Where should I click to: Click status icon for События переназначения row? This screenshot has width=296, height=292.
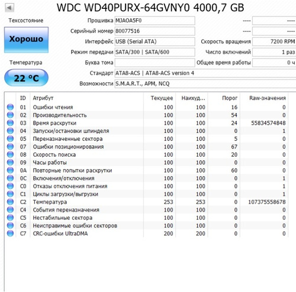[10, 210]
